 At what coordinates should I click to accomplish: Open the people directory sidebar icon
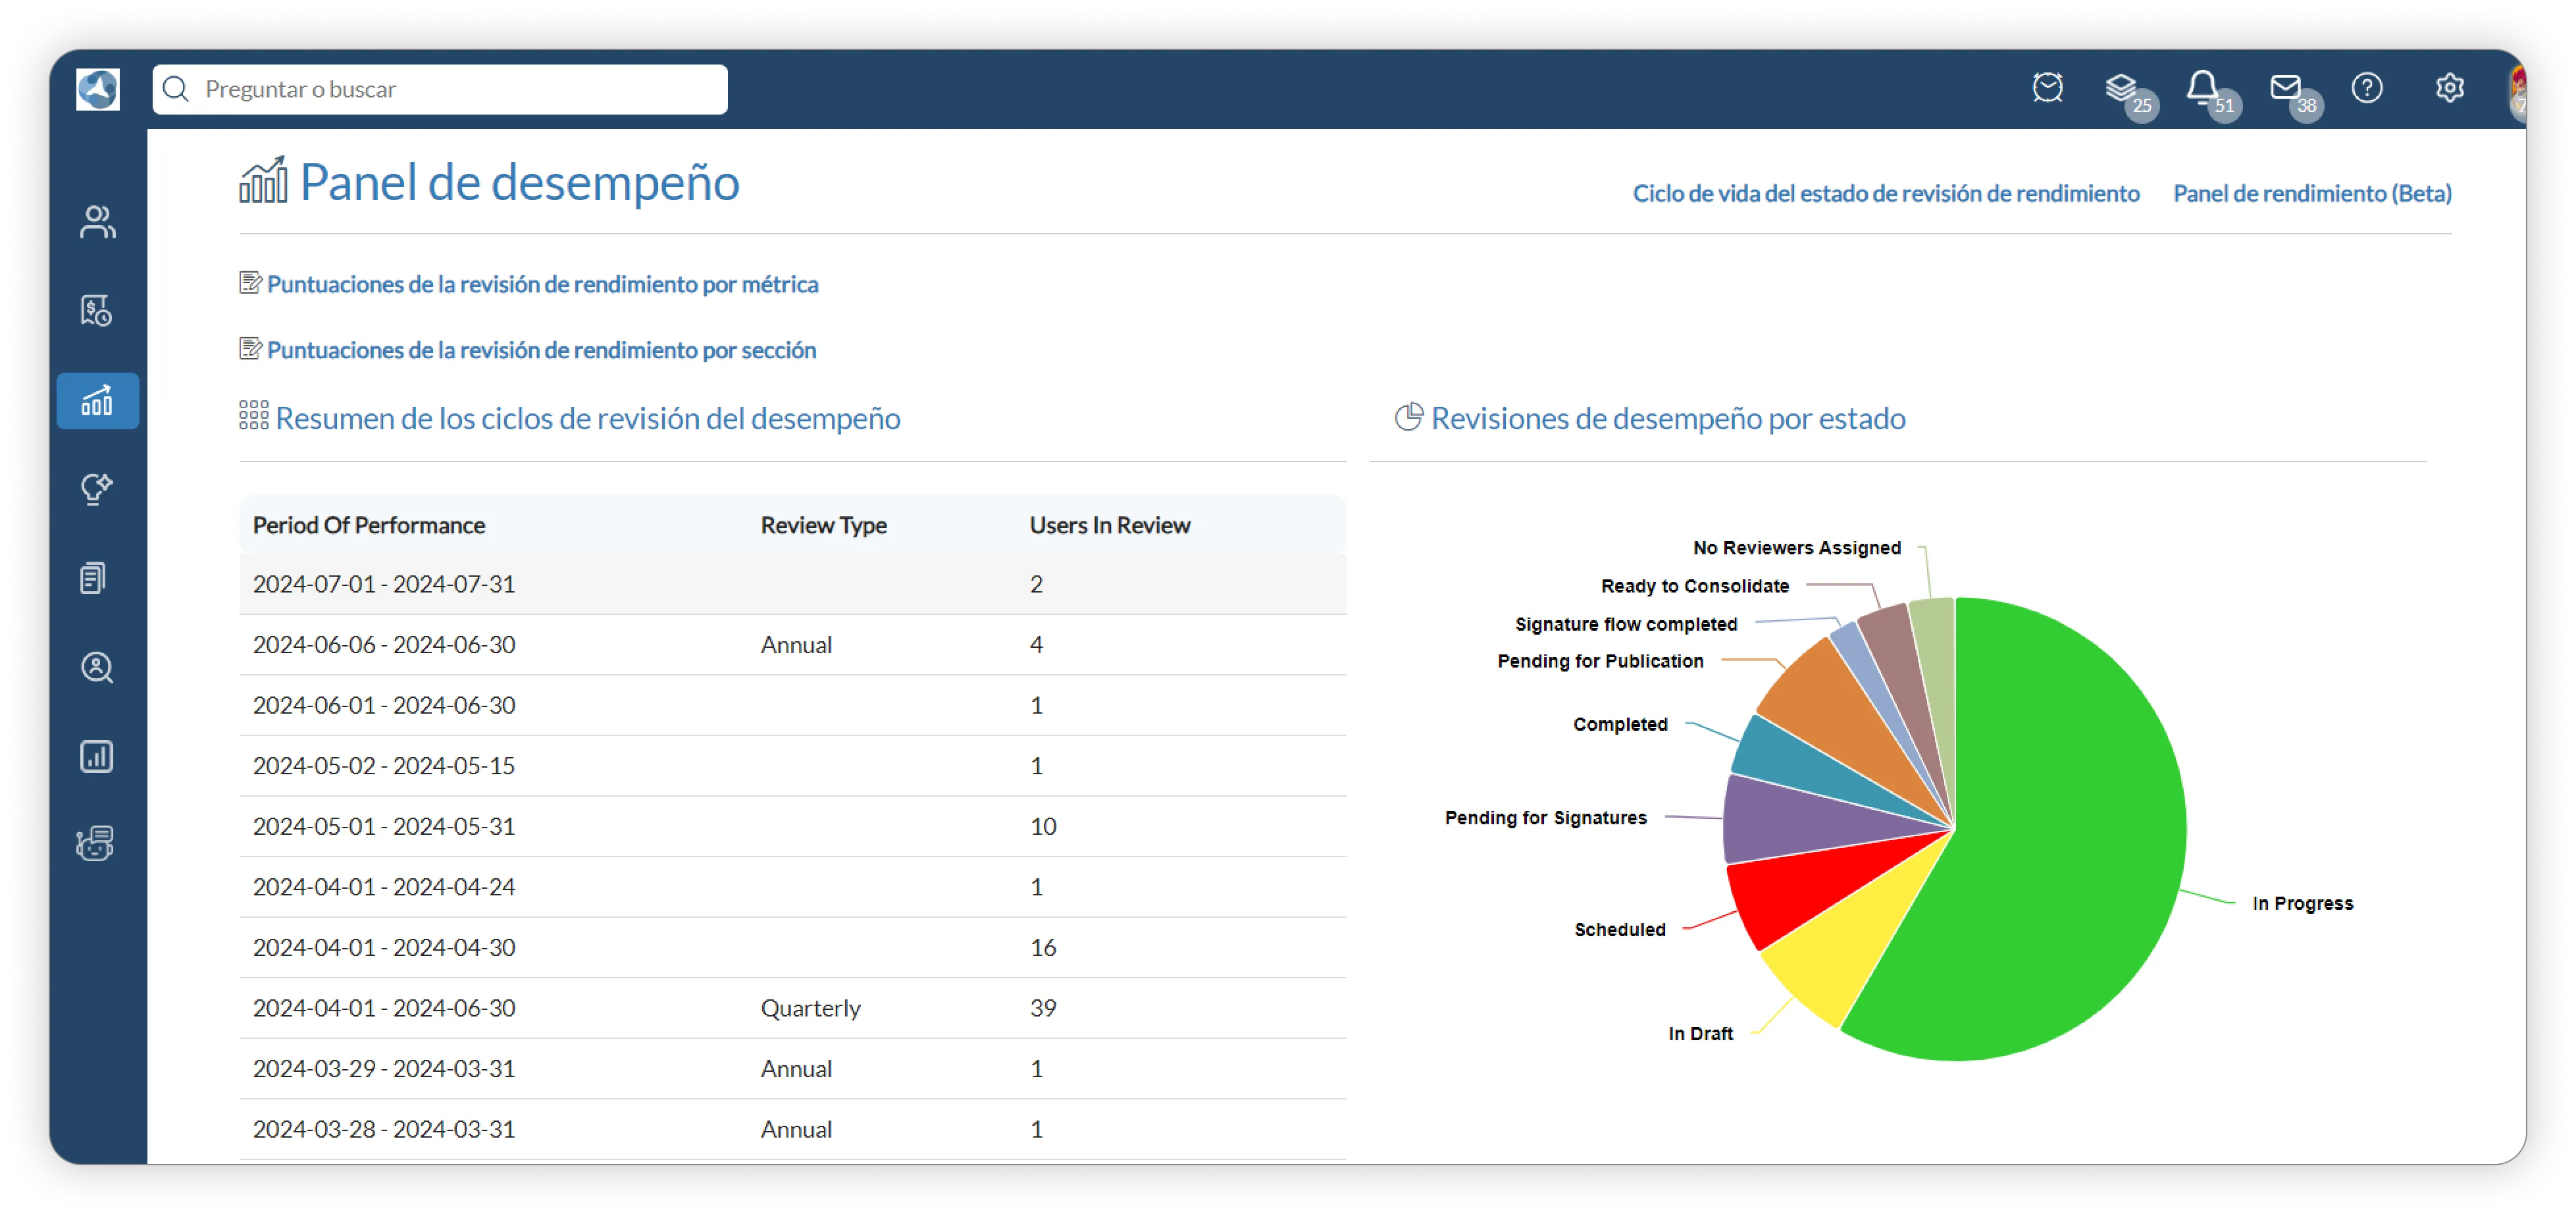(x=97, y=222)
